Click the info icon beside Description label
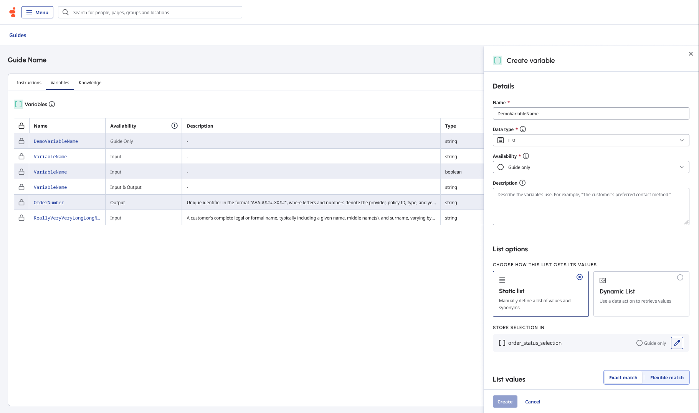The height and width of the screenshot is (413, 699). tap(522, 183)
